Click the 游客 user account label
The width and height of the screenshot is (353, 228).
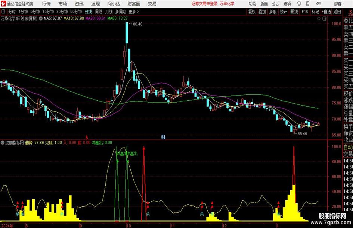point(338,4)
